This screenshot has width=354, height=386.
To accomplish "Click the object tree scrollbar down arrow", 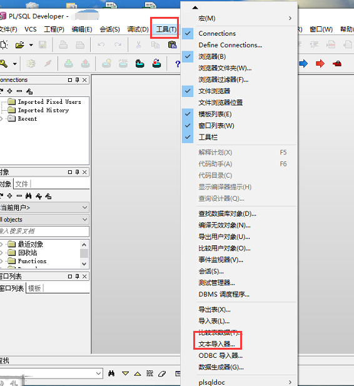I will coord(84,264).
